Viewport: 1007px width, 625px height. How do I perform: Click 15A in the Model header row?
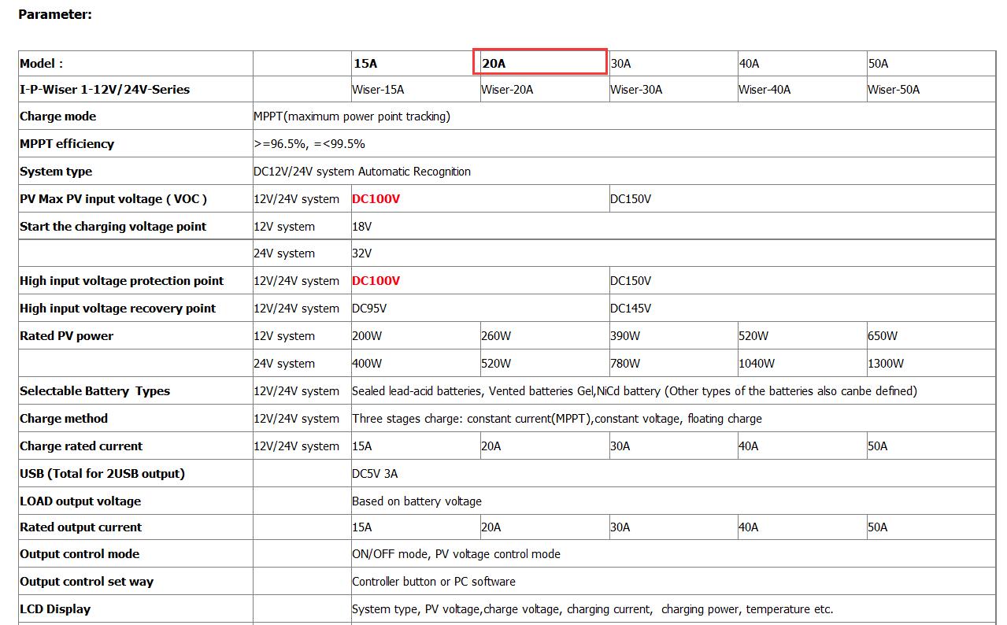point(365,64)
